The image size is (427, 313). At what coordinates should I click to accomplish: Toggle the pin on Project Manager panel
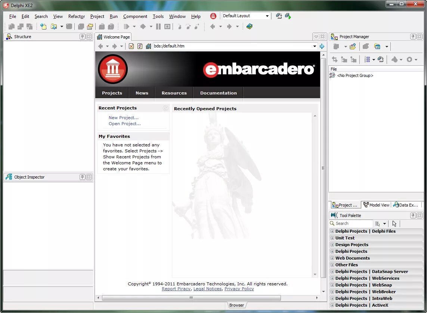click(413, 37)
